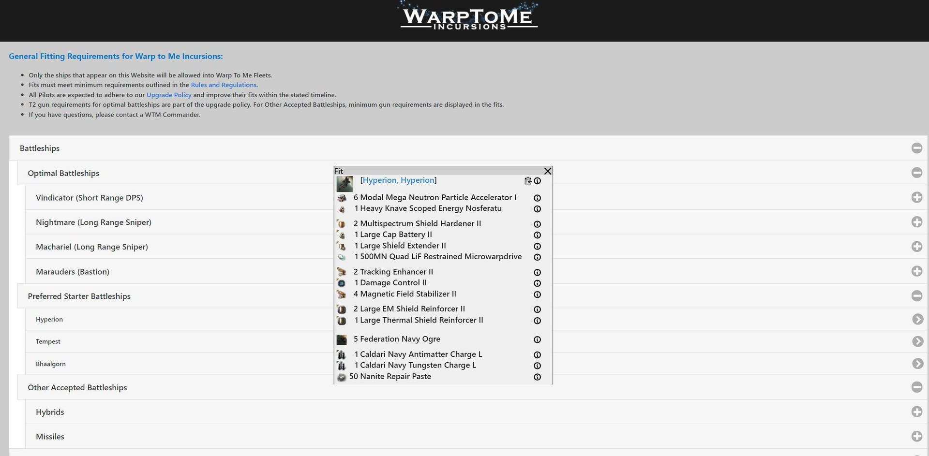The image size is (929, 456).
Task: Show info for Magnetic Field Stabilizer II
Action: (x=537, y=294)
